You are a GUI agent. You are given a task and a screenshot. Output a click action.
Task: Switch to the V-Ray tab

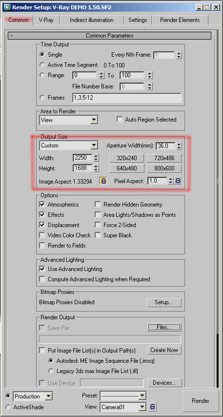46,20
